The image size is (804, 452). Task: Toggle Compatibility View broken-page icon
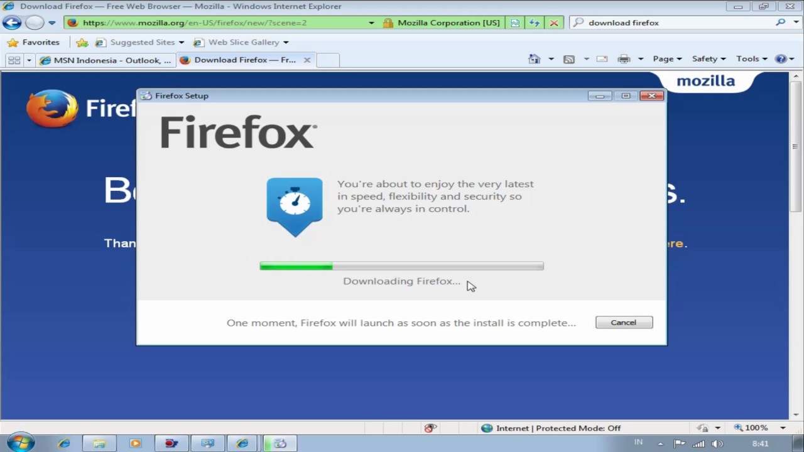(x=515, y=23)
